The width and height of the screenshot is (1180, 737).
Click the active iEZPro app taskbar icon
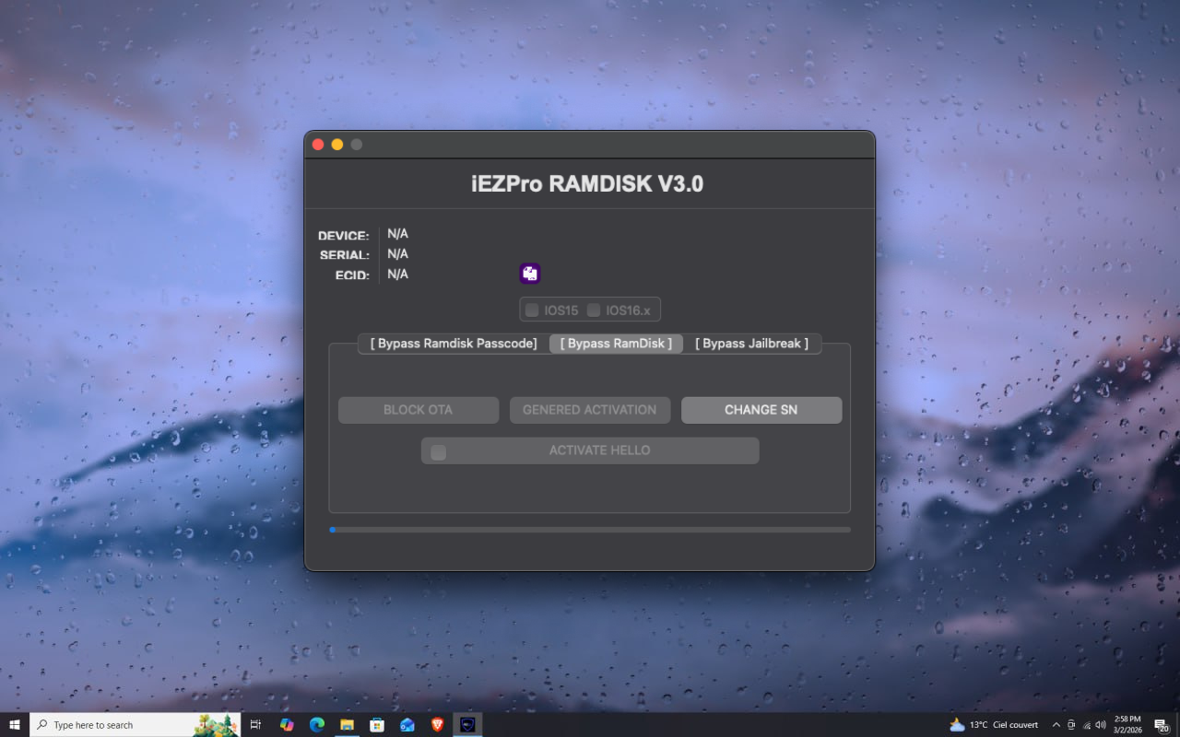click(468, 724)
